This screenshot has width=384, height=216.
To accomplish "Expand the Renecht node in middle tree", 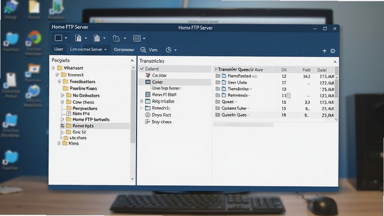I will click(142, 108).
